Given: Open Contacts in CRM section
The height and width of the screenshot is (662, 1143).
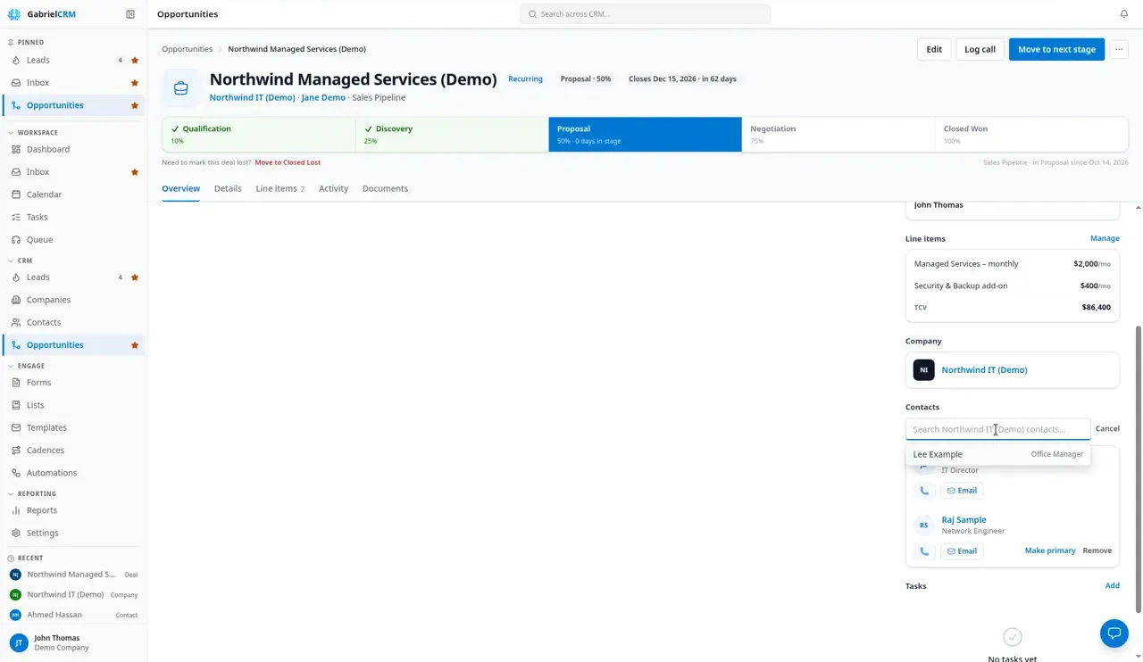Looking at the screenshot, I should [x=73, y=322].
